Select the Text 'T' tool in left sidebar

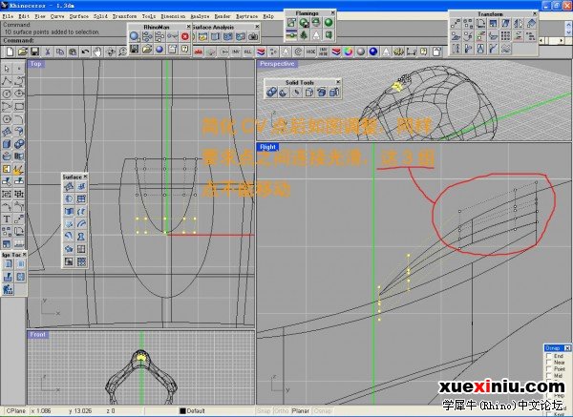tap(7, 219)
